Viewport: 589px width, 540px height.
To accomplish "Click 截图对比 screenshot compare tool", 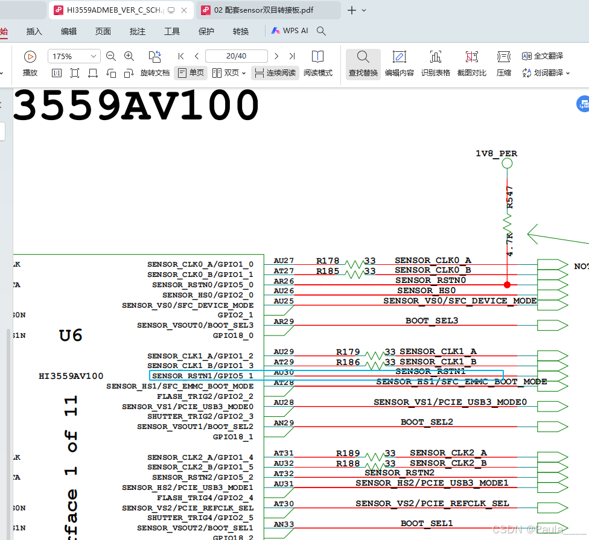I will click(x=472, y=64).
